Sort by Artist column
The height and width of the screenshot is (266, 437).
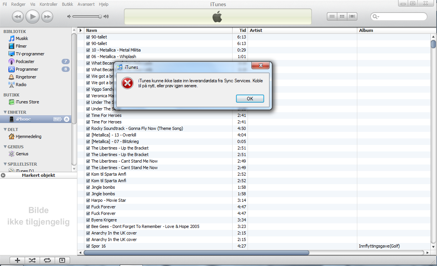302,30
